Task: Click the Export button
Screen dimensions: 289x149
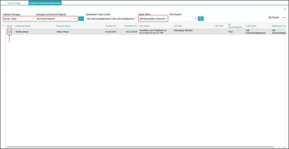Action: (x=274, y=17)
